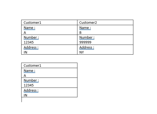Click the value A in the top table
Screen dimensions: 157x114
[x=25, y=33]
